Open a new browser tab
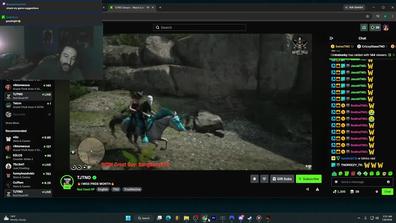The height and width of the screenshot is (223, 396). 160,7
